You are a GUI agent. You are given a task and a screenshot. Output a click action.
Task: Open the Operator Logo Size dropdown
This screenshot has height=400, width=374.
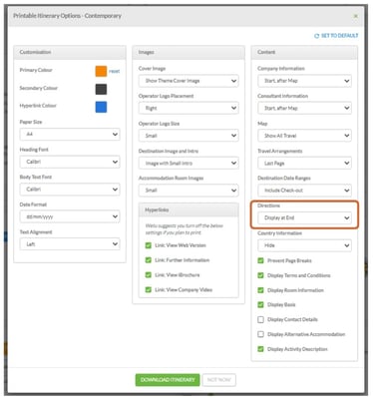(188, 136)
